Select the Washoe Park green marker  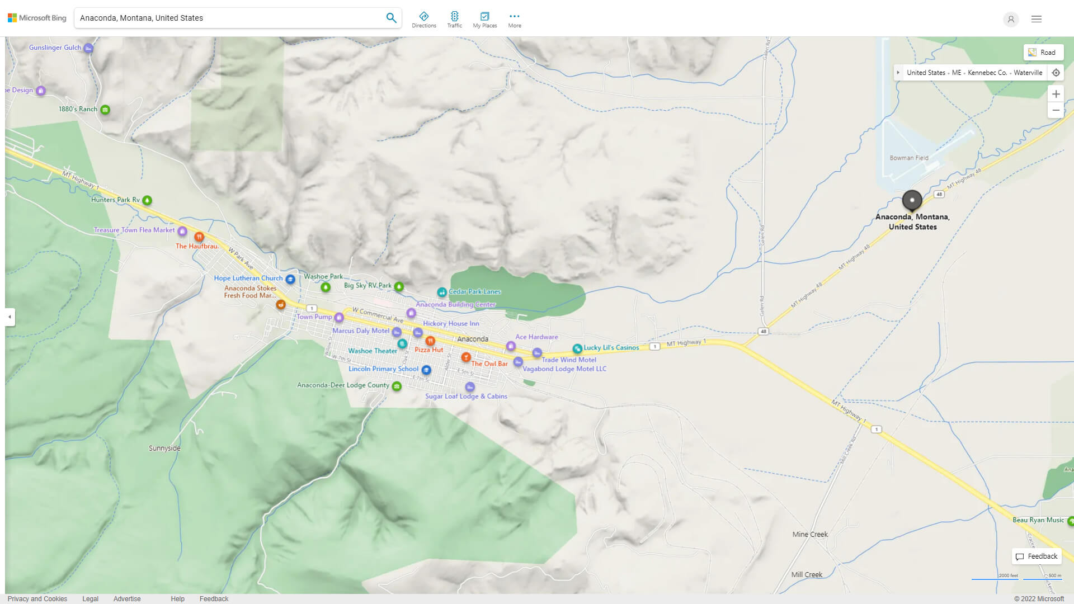coord(326,287)
